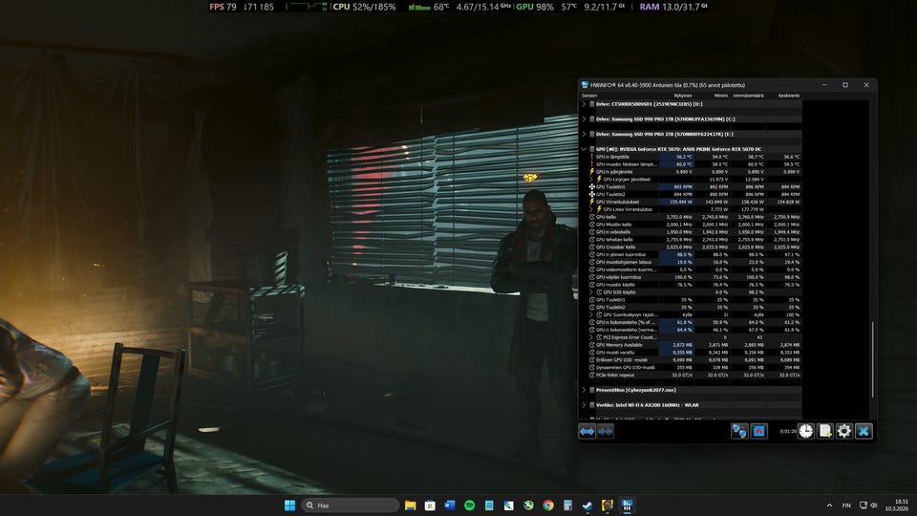
Task: Close sensors with the blue X toolbar icon
Action: pyautogui.click(x=864, y=431)
